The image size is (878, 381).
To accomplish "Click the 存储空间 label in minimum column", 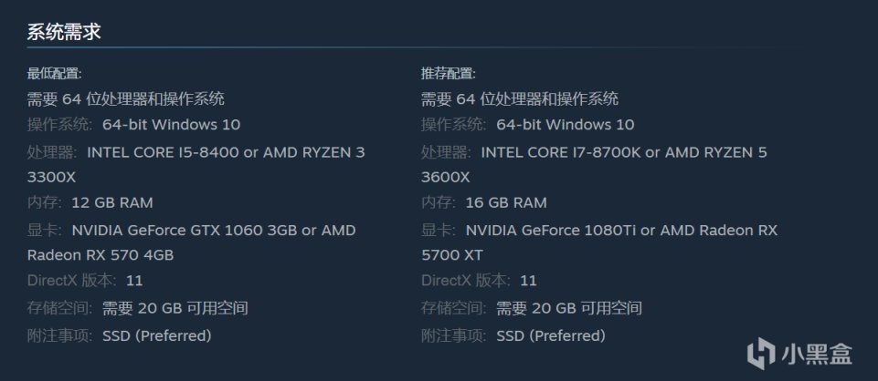I will [60, 308].
